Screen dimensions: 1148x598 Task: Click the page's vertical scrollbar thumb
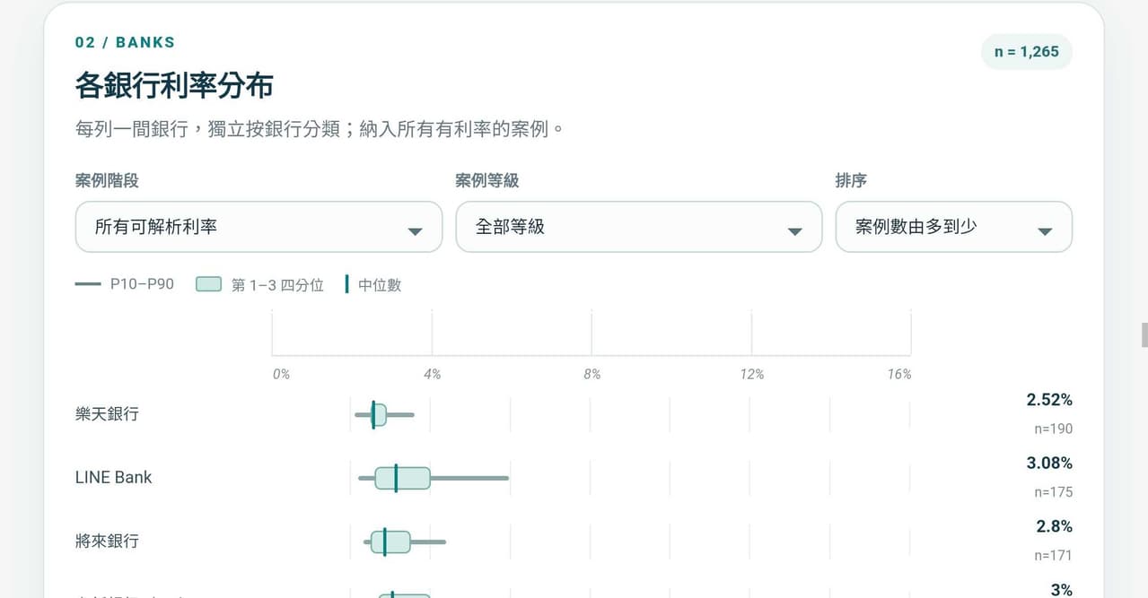(1144, 335)
